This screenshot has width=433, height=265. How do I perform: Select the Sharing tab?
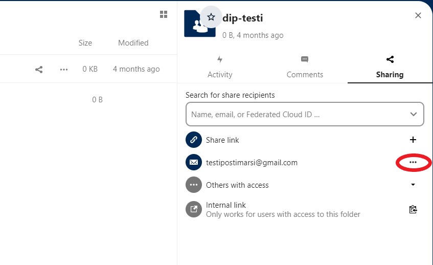click(x=390, y=68)
